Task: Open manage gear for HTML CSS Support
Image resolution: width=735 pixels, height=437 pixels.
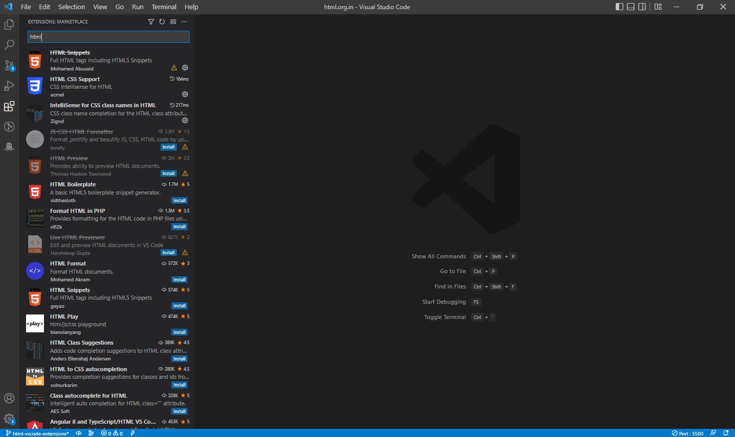Action: [x=185, y=94]
